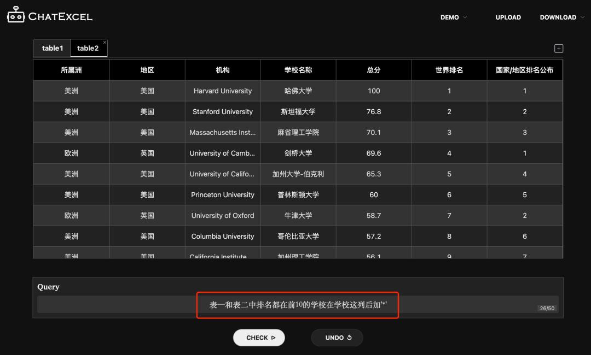Viewport: 591px width, 355px height.
Task: Click the Massachusetts Inst... cell
Action: 222,132
